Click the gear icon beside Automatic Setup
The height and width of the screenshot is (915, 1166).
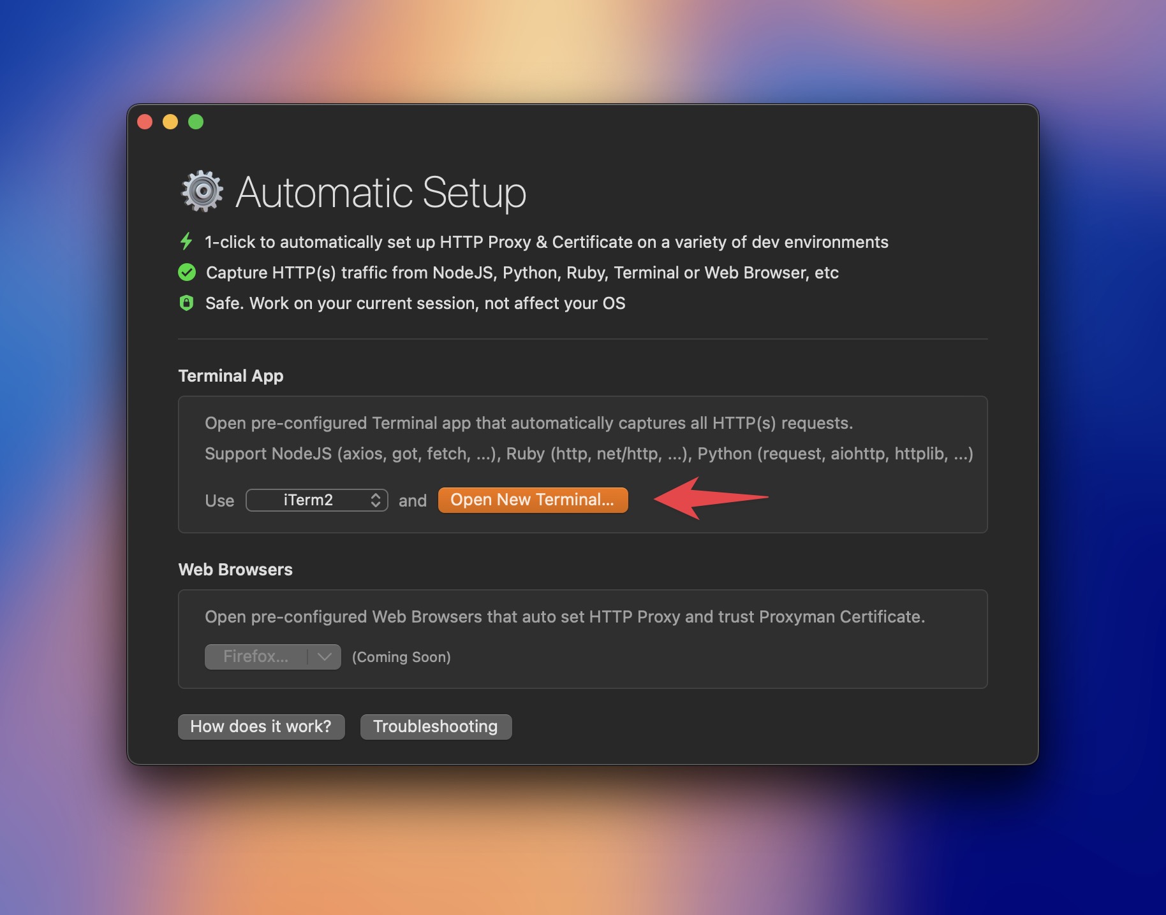tap(202, 191)
